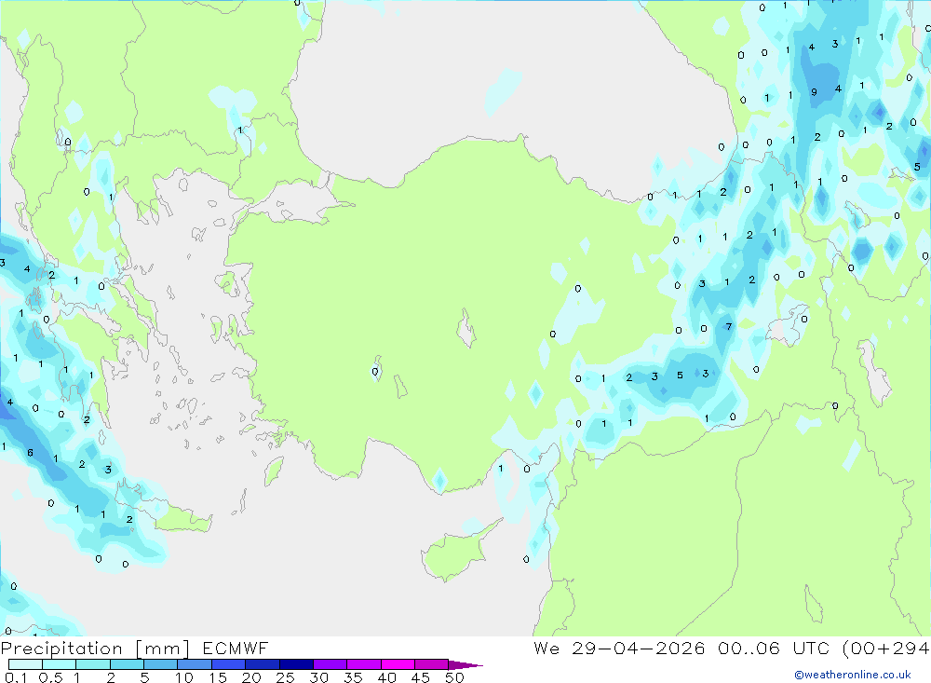This screenshot has height=683, width=931.
Task: Choose the 25–30 mm navy legend swatch
Action: point(296,664)
